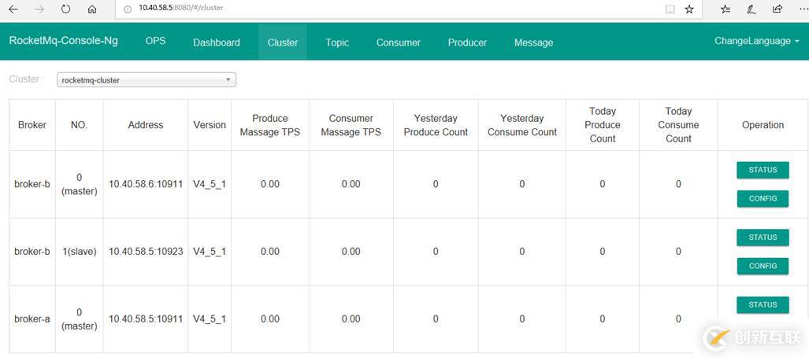Image resolution: width=809 pixels, height=361 pixels.
Task: Click STATUS for broker-b slave row
Action: point(763,238)
